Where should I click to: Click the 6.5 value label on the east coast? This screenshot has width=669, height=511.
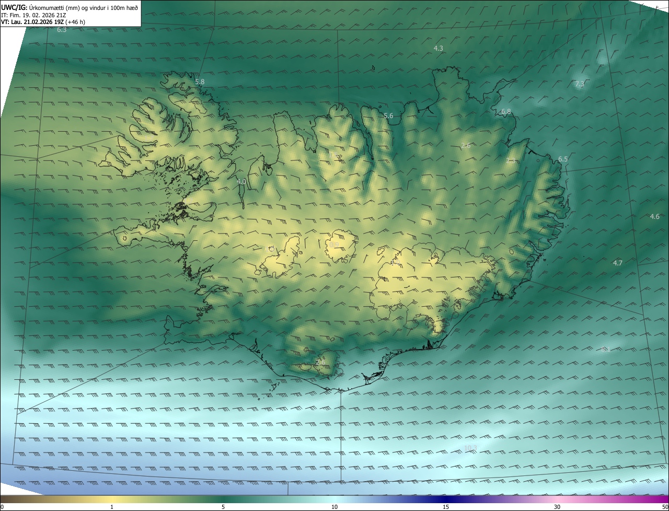pyautogui.click(x=563, y=159)
